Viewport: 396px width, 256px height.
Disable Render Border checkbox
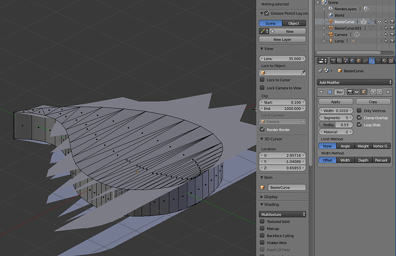[262, 130]
